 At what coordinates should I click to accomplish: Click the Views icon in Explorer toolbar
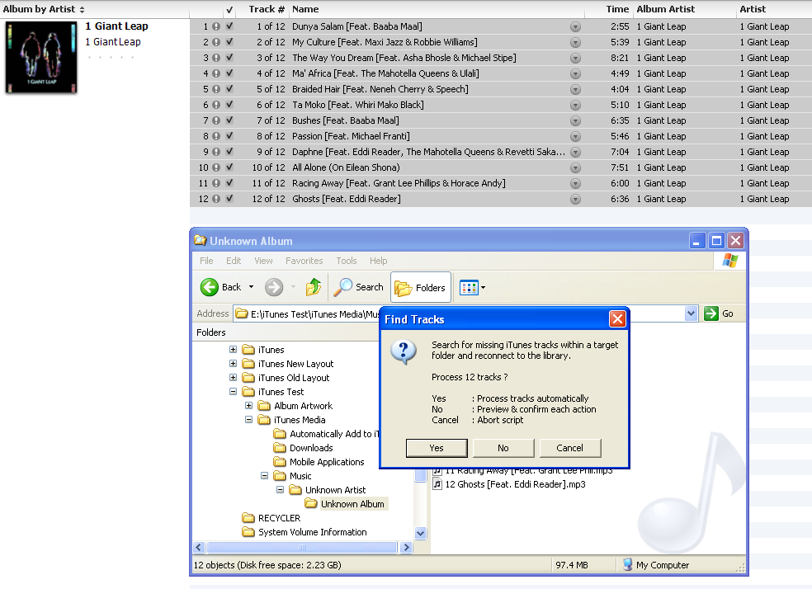(469, 287)
